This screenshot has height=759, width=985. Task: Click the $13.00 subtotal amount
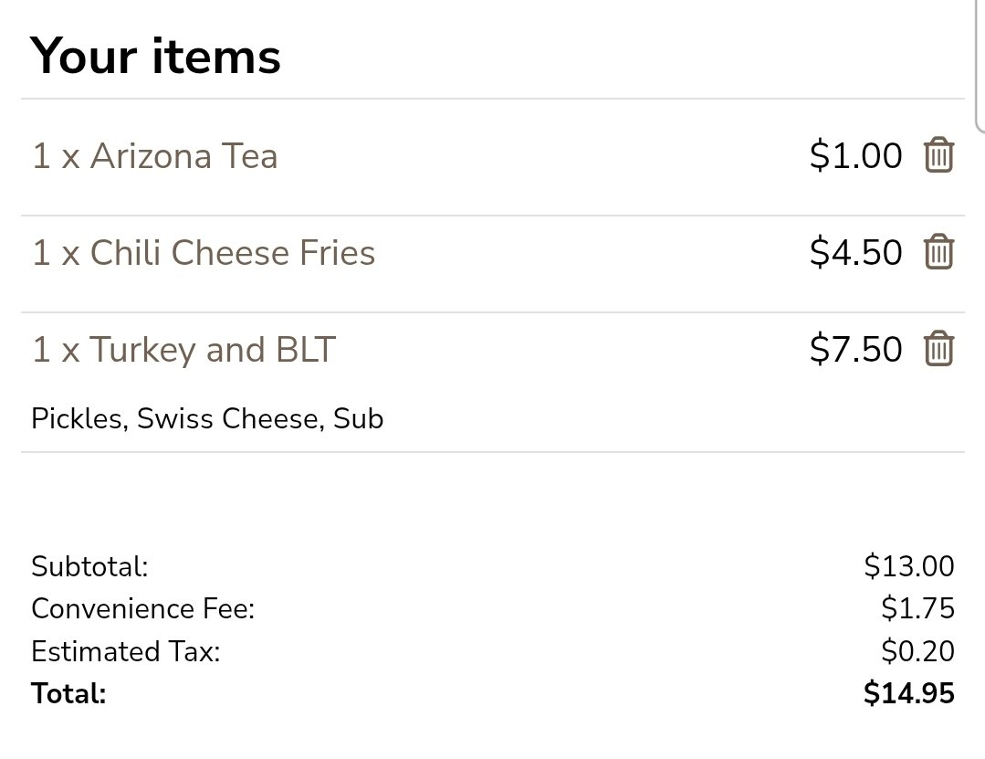click(908, 566)
